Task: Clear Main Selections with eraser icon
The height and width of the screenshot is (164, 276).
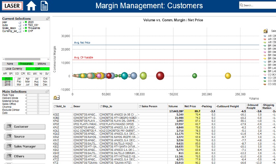Action: tap(47, 91)
